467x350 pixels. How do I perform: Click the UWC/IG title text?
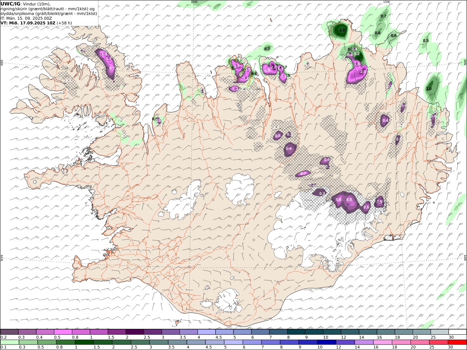point(10,4)
